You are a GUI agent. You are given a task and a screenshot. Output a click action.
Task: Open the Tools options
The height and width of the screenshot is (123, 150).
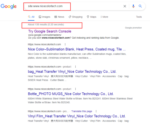(x=139, y=17)
